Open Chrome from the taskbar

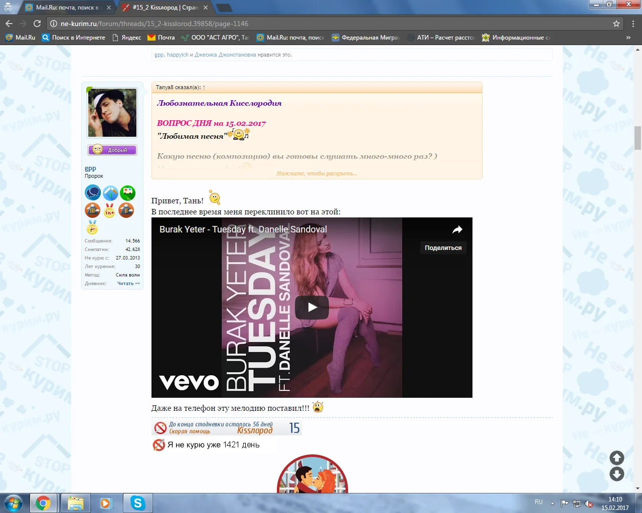(43, 503)
